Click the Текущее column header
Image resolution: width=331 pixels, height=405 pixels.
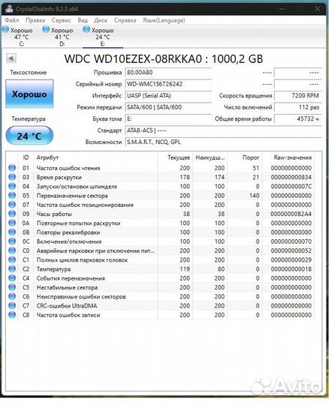pos(175,157)
